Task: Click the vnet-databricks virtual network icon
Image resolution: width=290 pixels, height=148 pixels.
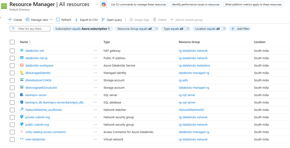Action: click(22, 139)
